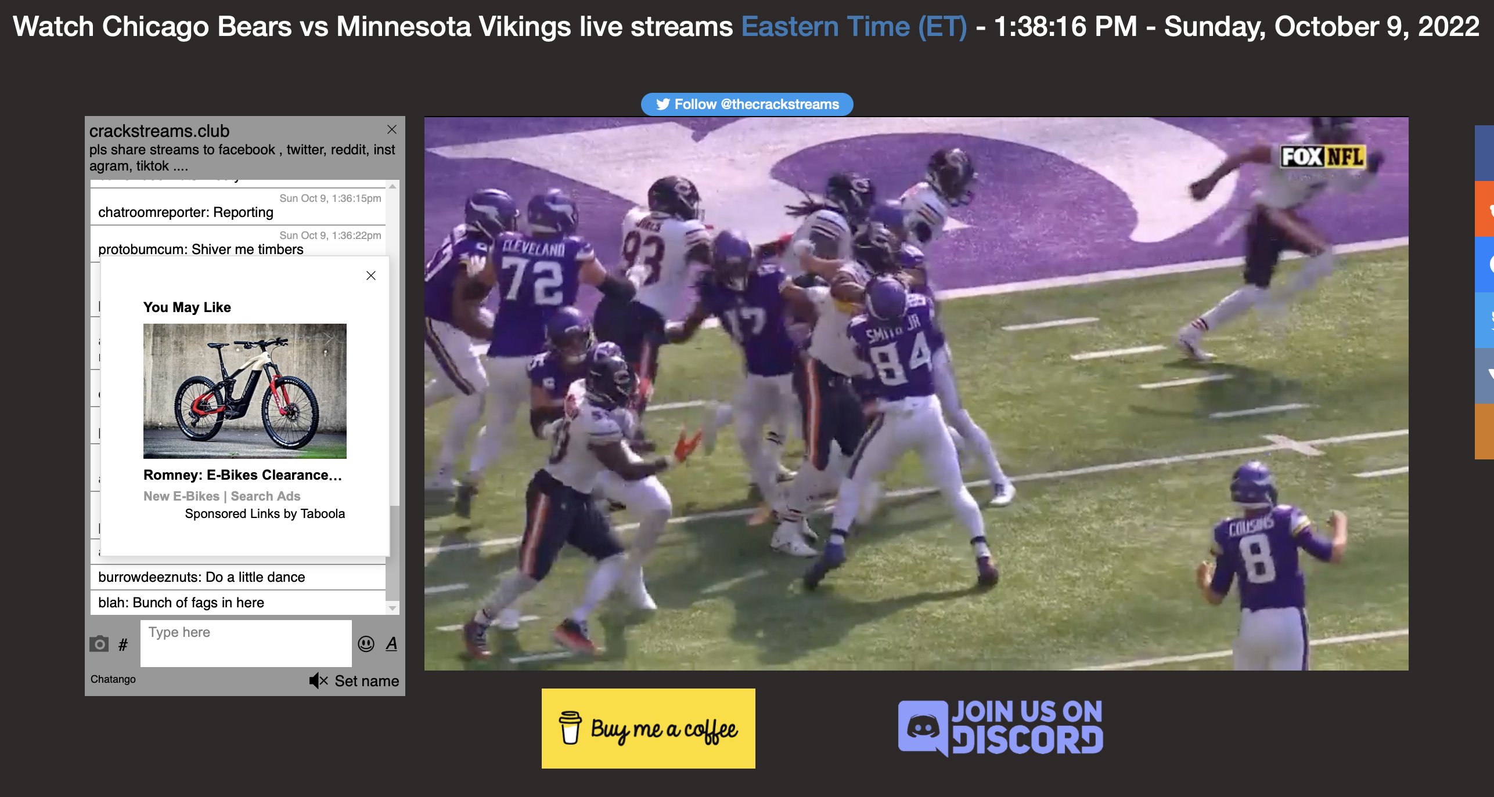Click the hashtag icon in chat

[x=123, y=644]
